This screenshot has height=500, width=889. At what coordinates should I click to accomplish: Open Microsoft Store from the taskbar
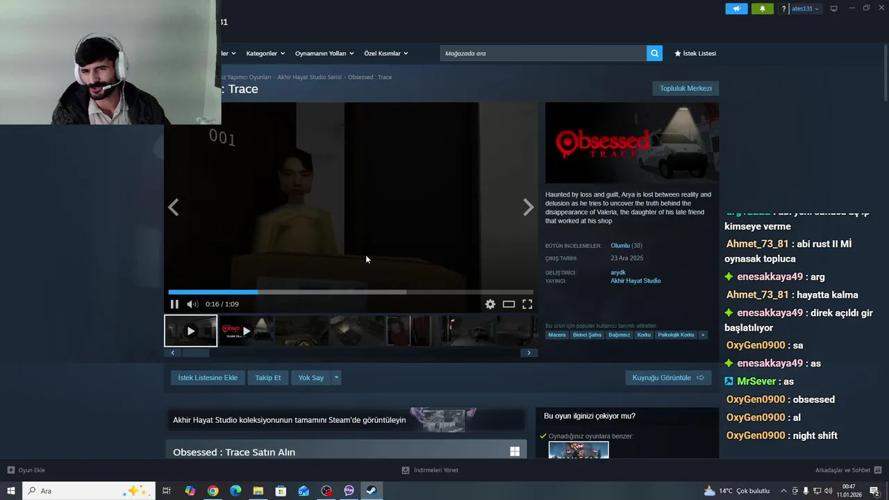pyautogui.click(x=281, y=491)
